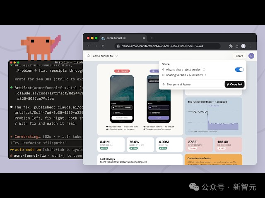Screen dimensions: 265x198
Task: Click the browser forward arrow
Action: click(x=96, y=46)
